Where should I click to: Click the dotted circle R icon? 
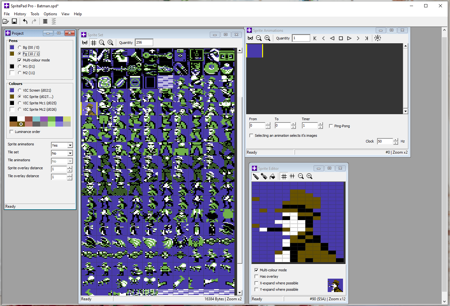tap(378, 38)
